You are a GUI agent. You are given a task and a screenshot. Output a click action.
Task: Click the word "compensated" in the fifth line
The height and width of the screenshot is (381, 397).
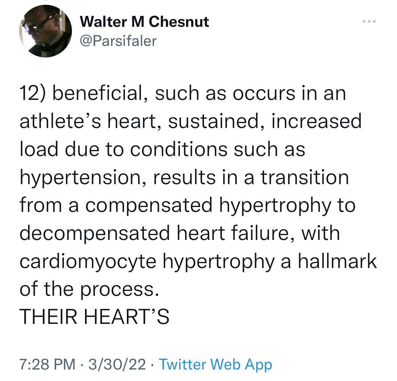[x=149, y=206]
